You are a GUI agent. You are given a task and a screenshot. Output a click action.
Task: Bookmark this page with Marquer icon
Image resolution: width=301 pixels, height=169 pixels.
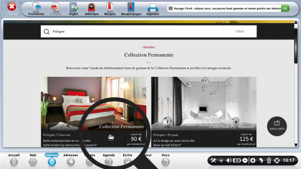point(110,7)
